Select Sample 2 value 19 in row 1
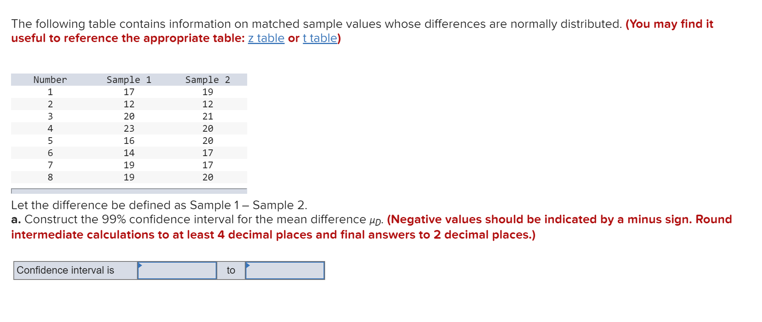Screen dimensions: 762x322 [x=208, y=92]
